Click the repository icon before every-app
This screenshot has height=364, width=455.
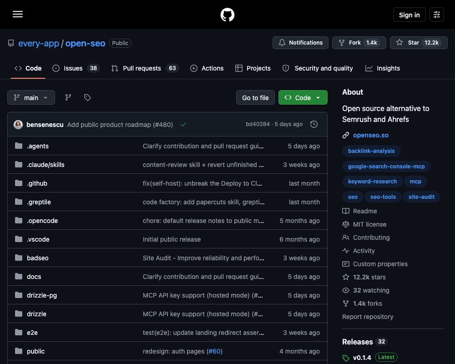(x=11, y=43)
